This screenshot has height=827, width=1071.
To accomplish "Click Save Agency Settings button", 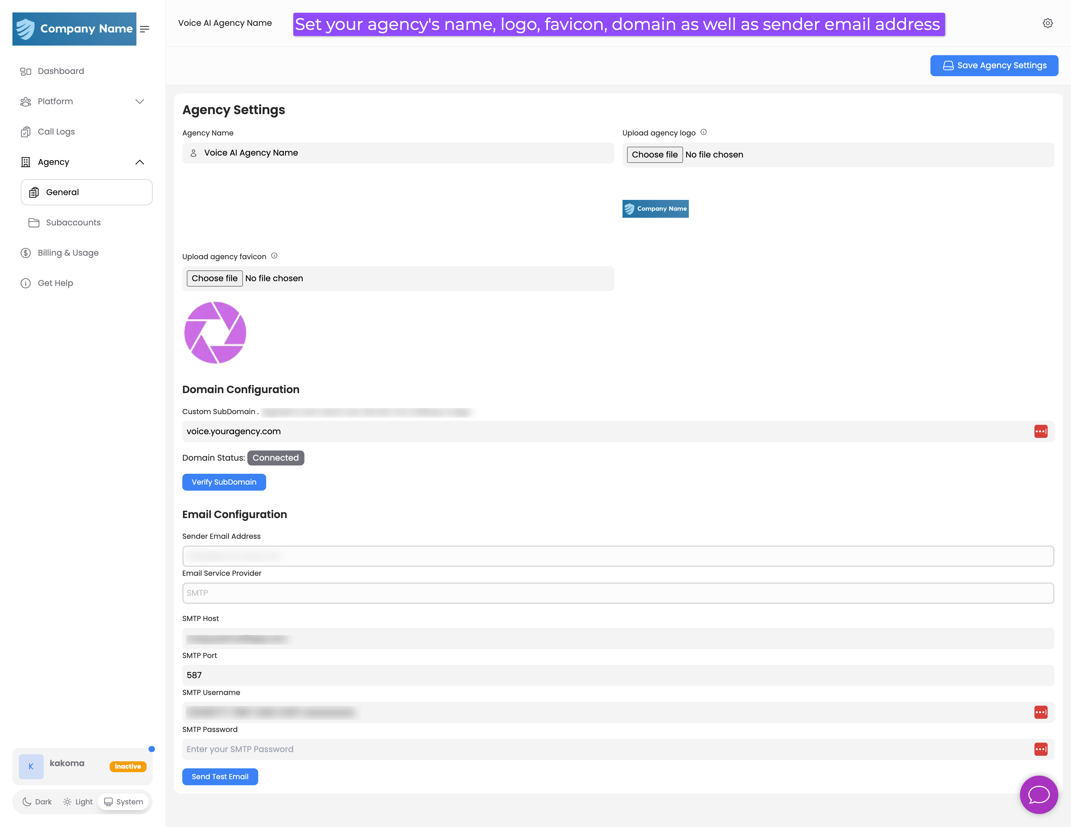I will click(x=994, y=65).
